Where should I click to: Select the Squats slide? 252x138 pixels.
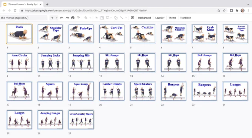(x=50, y=91)
